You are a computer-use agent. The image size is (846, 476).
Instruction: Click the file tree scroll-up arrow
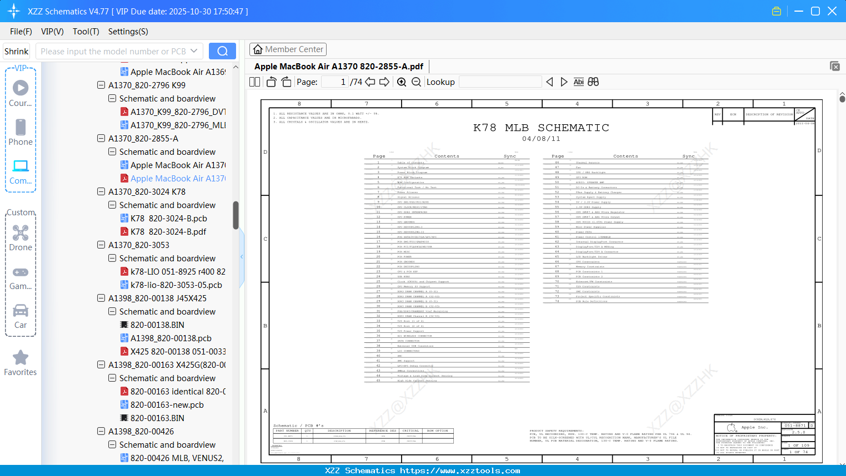(x=236, y=67)
